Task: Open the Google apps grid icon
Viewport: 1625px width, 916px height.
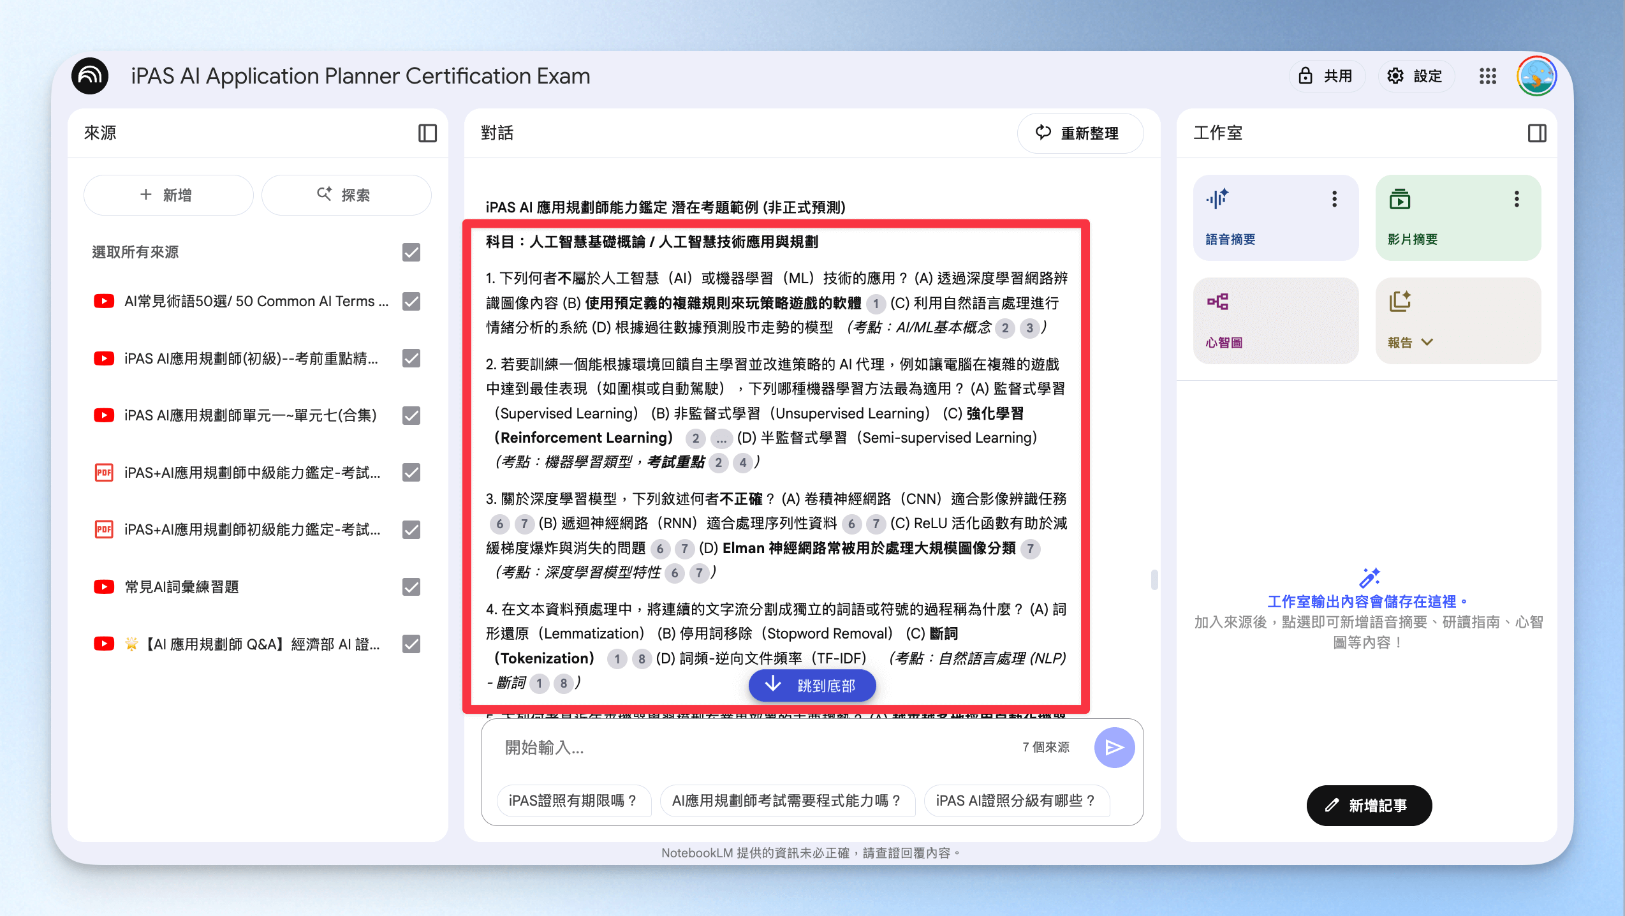Action: point(1488,77)
